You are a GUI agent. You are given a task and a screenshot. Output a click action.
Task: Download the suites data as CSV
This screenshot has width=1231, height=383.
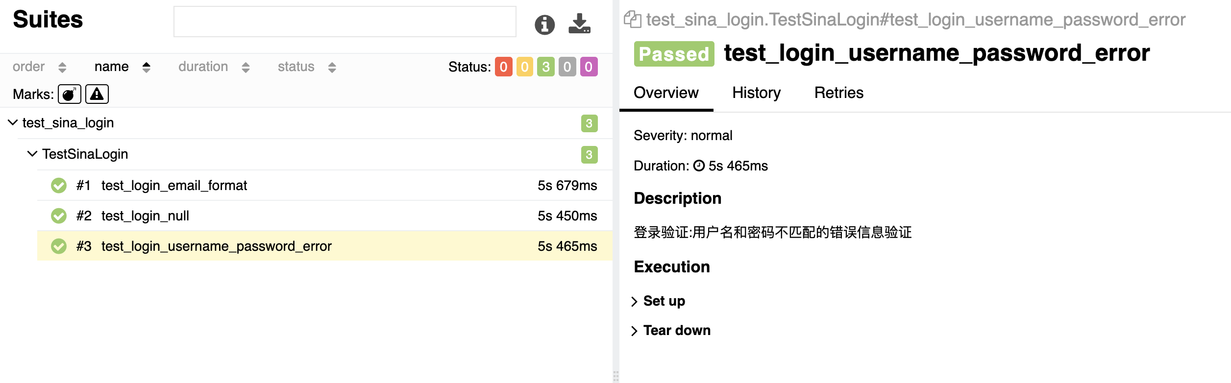pyautogui.click(x=579, y=24)
